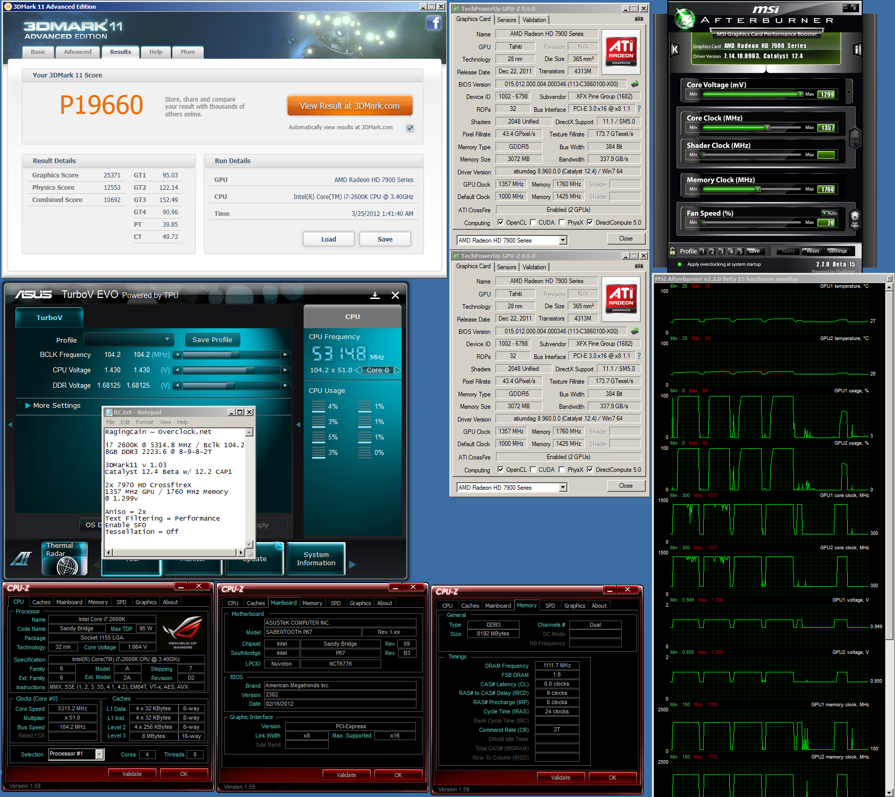Screen dimensions: 895x797
Task: Toggle OpenCL checkbox in top GPU-Z
Action: pyautogui.click(x=501, y=222)
